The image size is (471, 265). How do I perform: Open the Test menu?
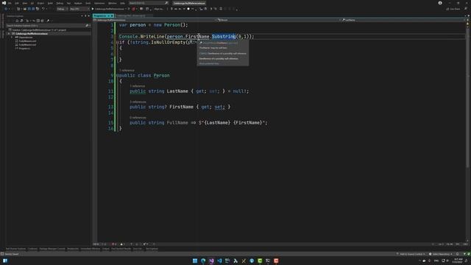[68, 3]
